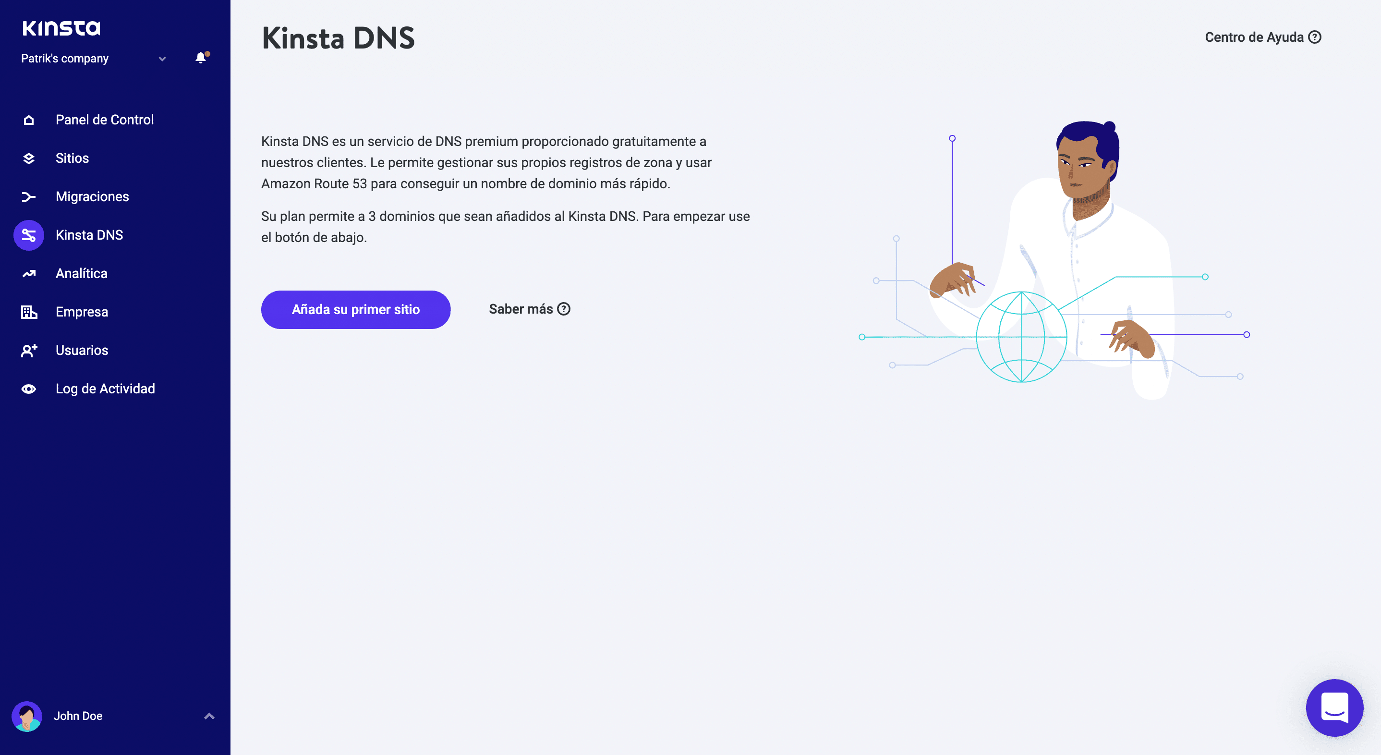Screen dimensions: 1381x755
Task: Click the Kinsta logo
Action: 61,28
